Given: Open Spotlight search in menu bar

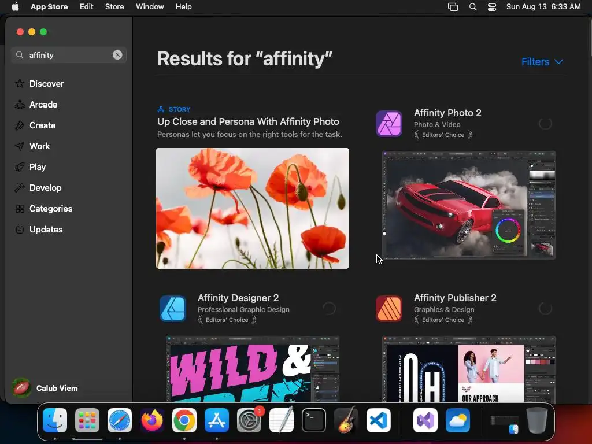Looking at the screenshot, I should (473, 7).
